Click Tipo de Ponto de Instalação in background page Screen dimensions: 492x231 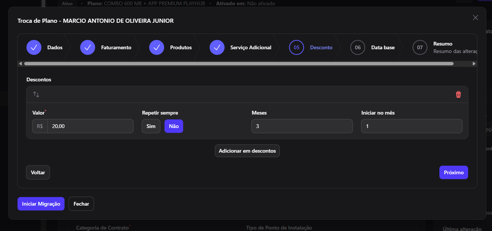(x=279, y=228)
